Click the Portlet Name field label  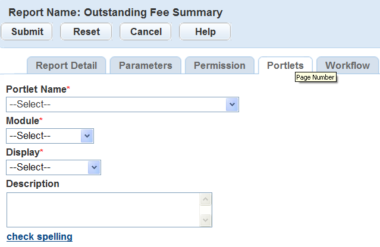pos(36,89)
